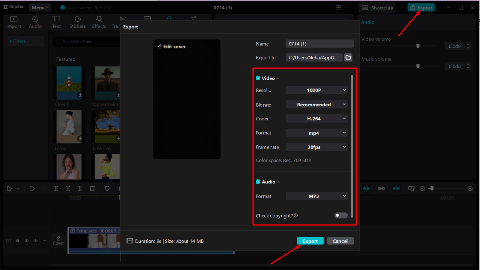This screenshot has width=480, height=270.
Task: Click Edit cover in export dialog
Action: (x=172, y=46)
